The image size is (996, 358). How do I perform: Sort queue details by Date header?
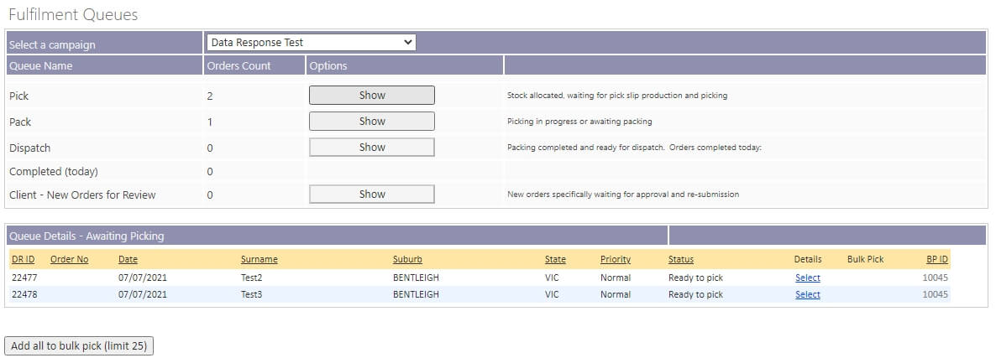point(128,259)
